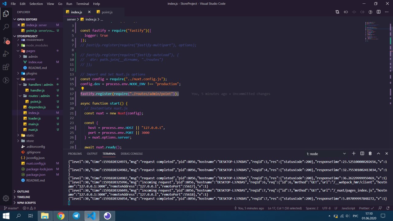Open the Terminal menu
Viewport: 393px width, 221px height.
click(x=83, y=4)
